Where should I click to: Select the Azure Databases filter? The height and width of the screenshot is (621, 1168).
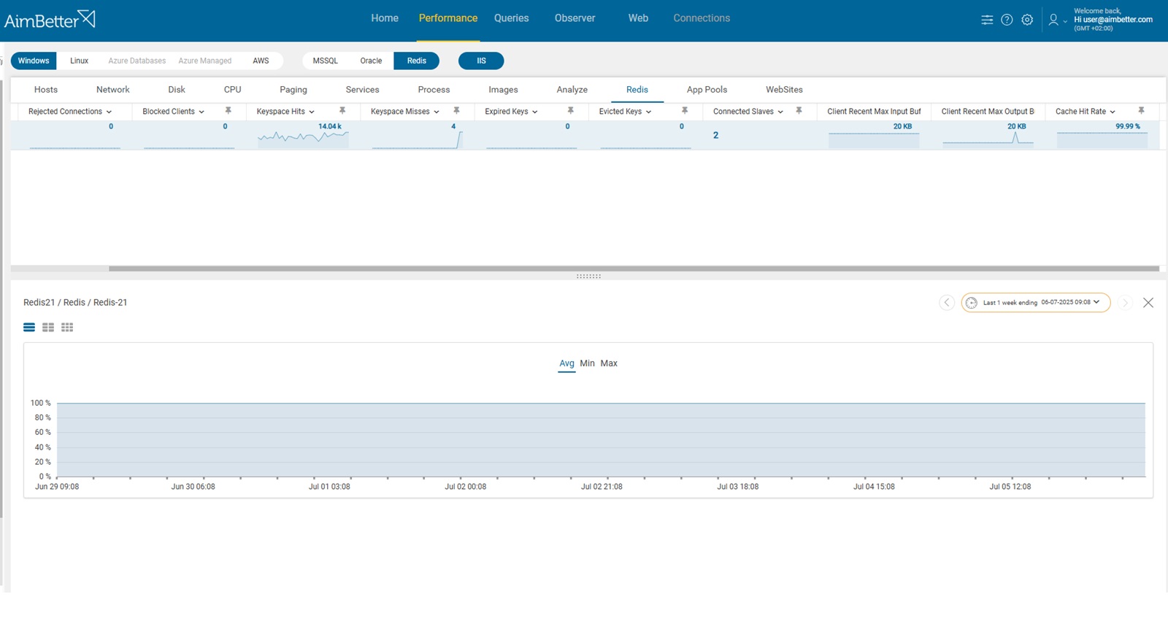click(137, 61)
